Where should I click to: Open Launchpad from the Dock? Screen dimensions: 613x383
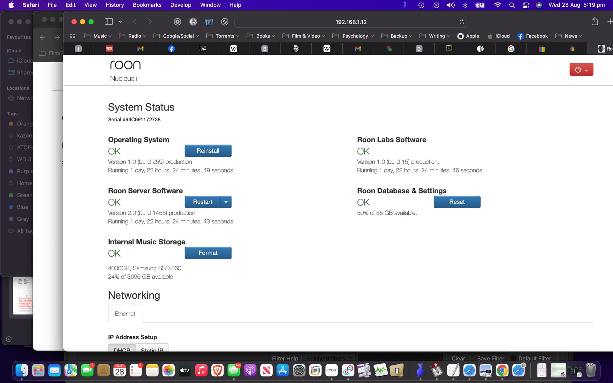tap(38, 370)
